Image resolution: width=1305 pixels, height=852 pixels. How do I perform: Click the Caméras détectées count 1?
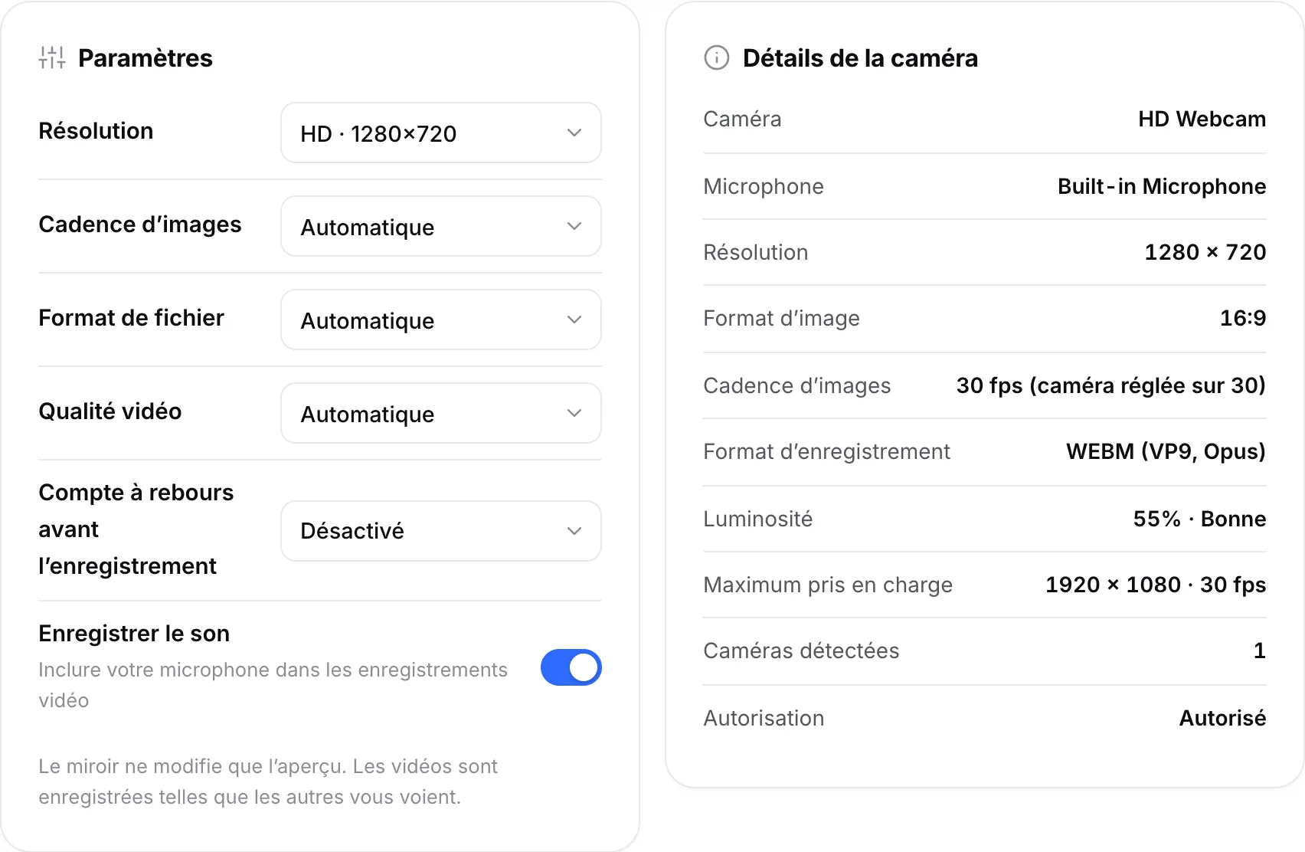coord(1259,650)
